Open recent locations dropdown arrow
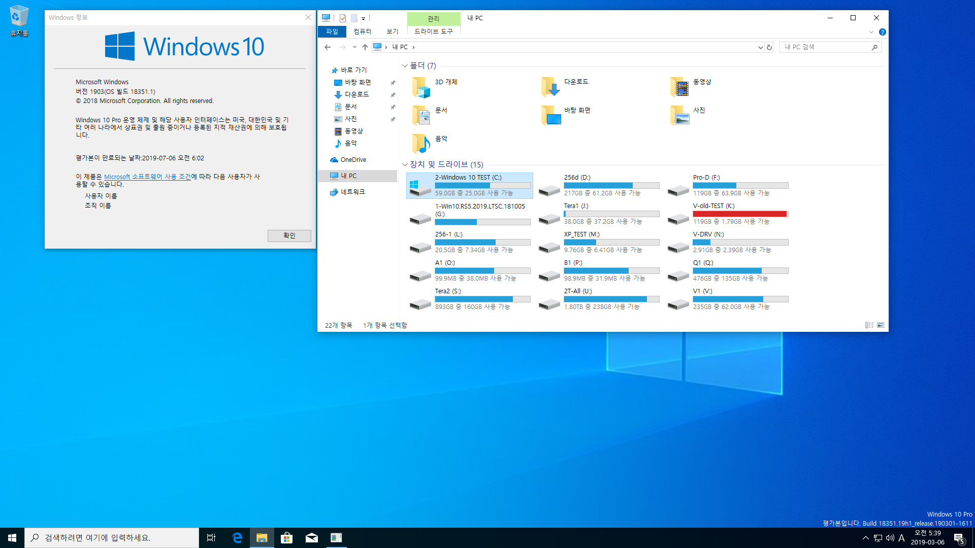 click(354, 47)
